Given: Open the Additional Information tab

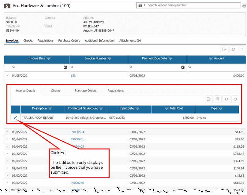Looking at the screenshot, I should [100, 41].
